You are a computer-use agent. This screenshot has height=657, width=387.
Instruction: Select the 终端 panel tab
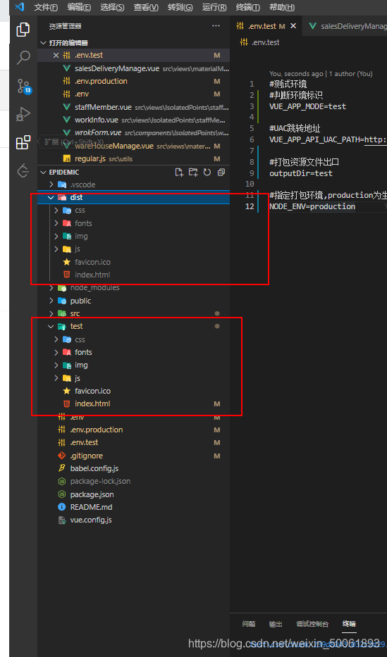pyautogui.click(x=349, y=624)
